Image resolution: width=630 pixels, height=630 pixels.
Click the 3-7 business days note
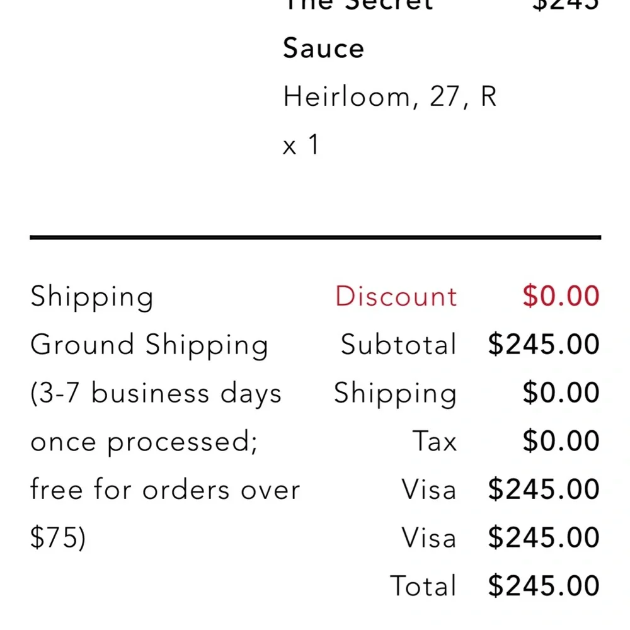156,394
